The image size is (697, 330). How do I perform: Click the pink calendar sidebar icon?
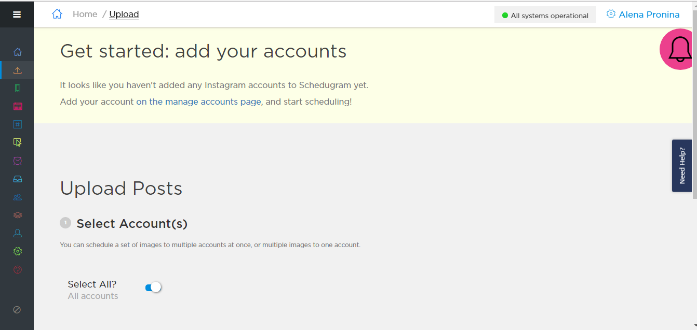(17, 106)
